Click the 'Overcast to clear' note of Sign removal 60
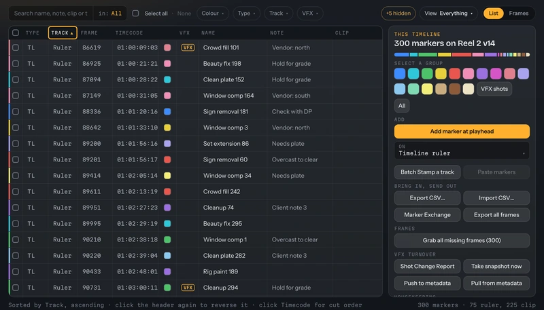The image size is (544, 310). click(x=294, y=160)
